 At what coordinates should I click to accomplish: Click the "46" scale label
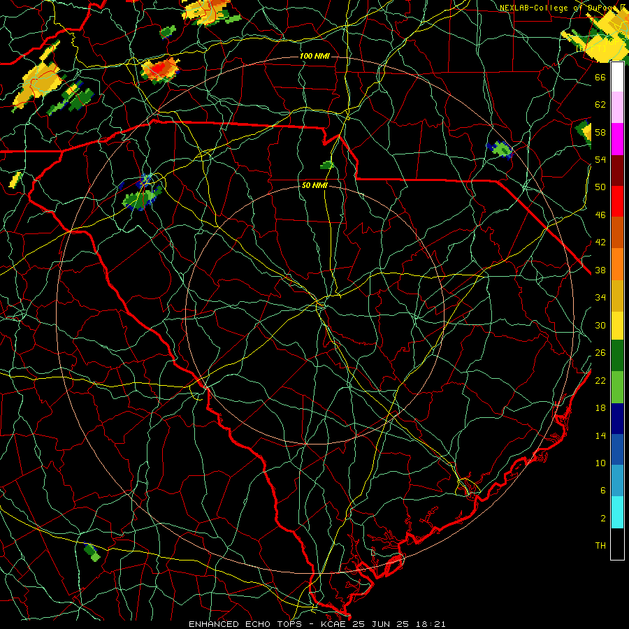click(600, 215)
